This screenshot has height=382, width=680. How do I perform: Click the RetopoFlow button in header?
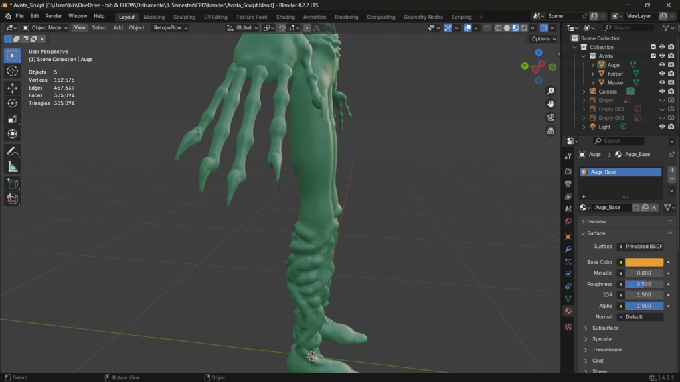[170, 28]
